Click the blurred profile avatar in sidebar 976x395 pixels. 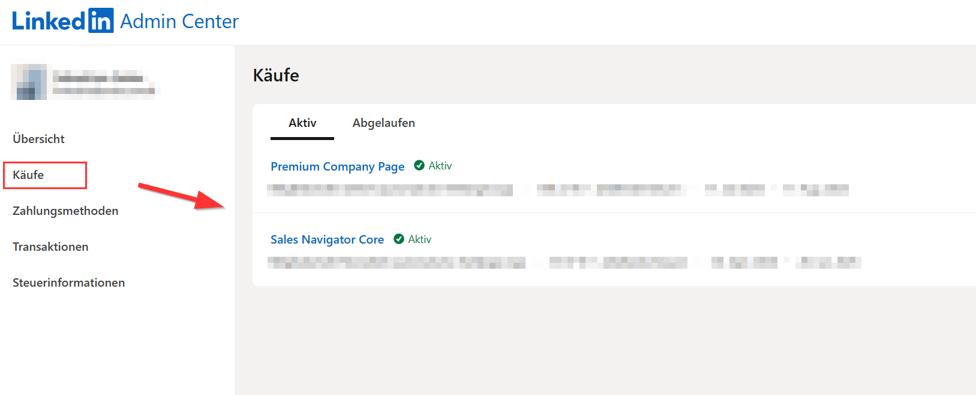click(x=29, y=82)
